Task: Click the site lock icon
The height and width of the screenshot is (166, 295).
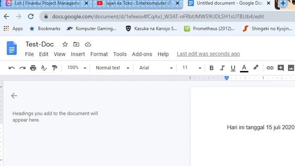Action: point(46,17)
